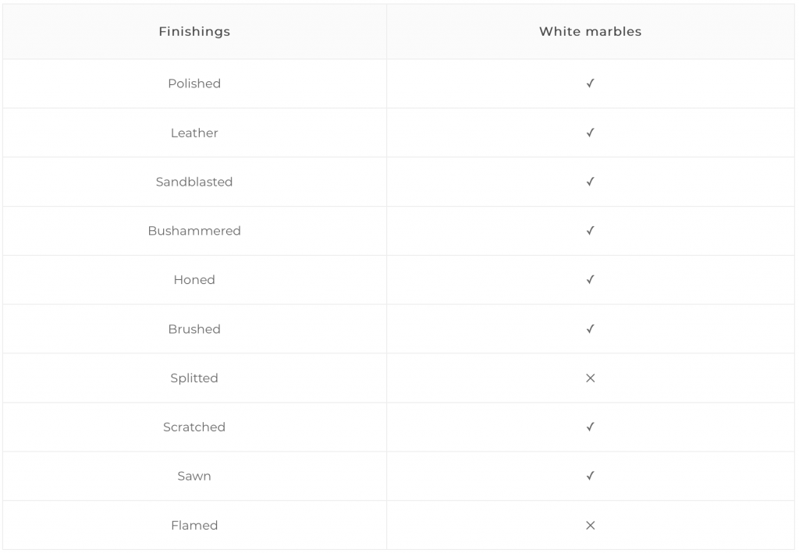Click the checkmark in the Brushed row
Image resolution: width=799 pixels, height=553 pixels.
tap(590, 329)
